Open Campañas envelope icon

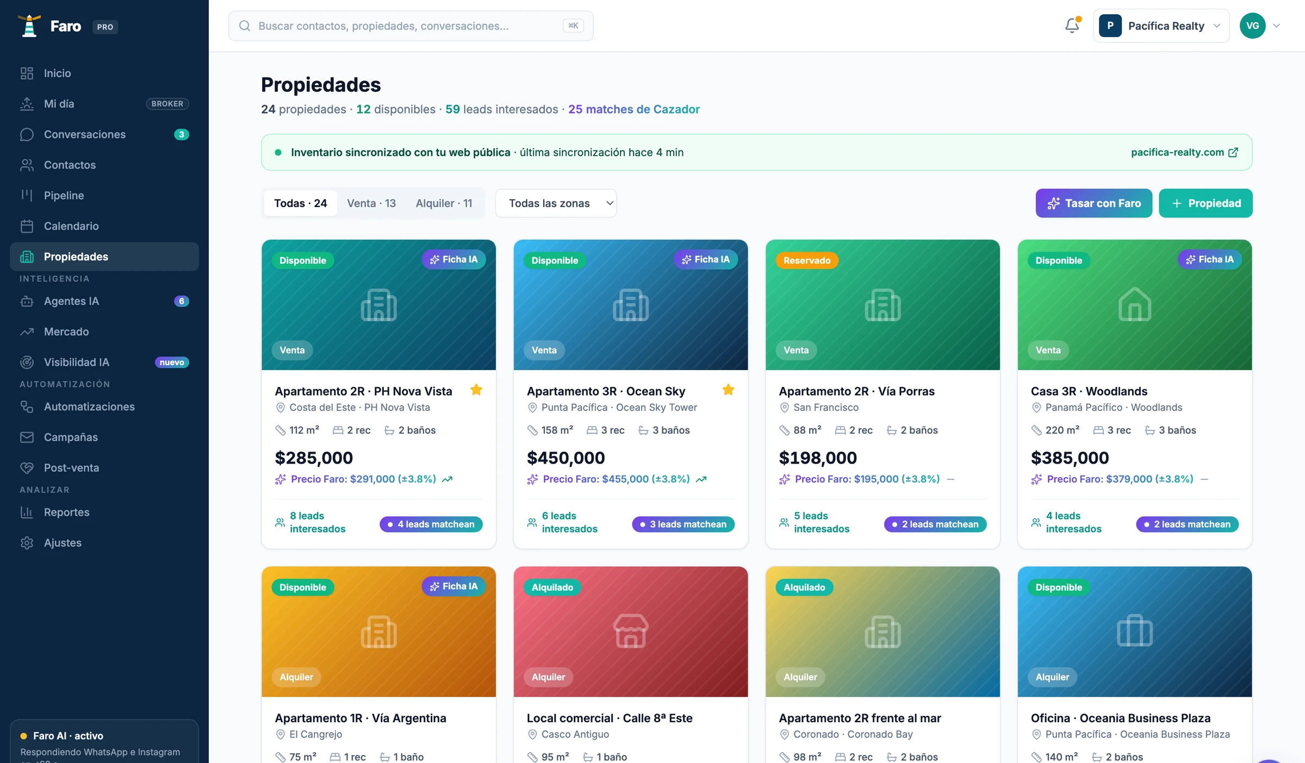coord(27,437)
